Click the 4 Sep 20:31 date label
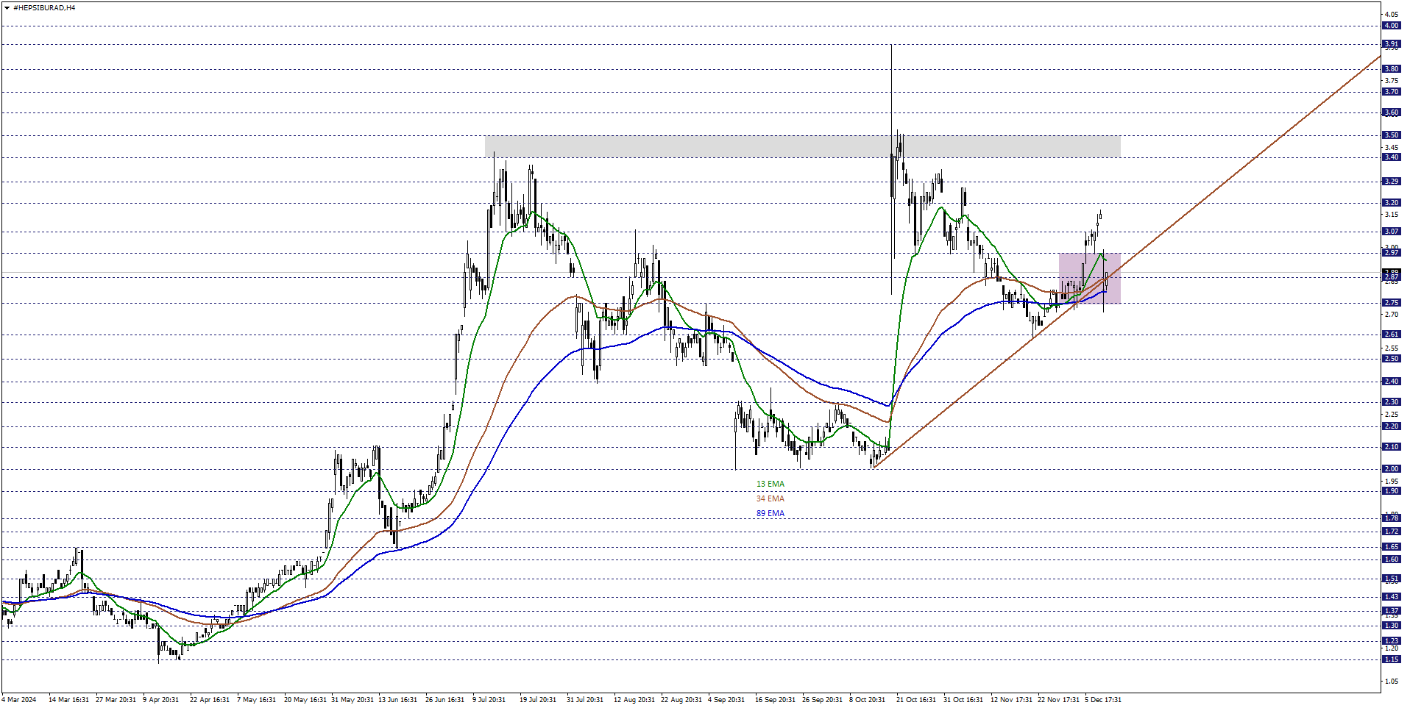The height and width of the screenshot is (708, 1410). coord(726,700)
